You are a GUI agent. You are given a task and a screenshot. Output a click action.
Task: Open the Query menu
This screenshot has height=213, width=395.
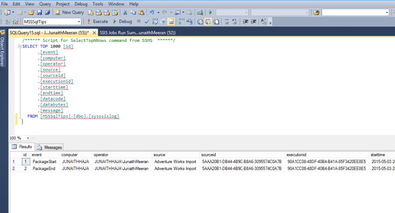pyautogui.click(x=45, y=4)
